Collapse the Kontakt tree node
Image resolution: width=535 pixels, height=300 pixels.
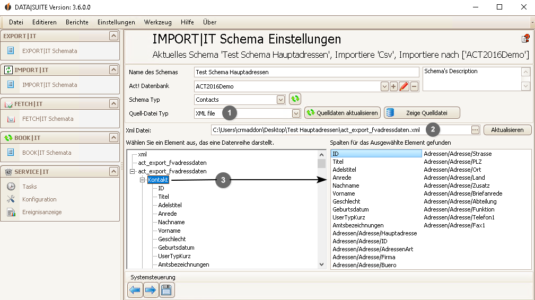pos(143,180)
